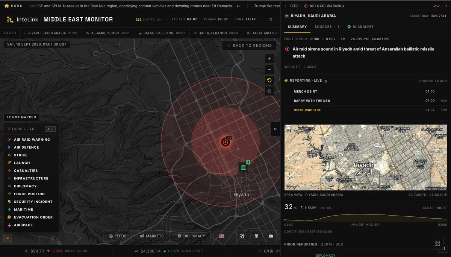451x257 pixels.
Task: Open the X social link icon
Action: coord(271,19)
